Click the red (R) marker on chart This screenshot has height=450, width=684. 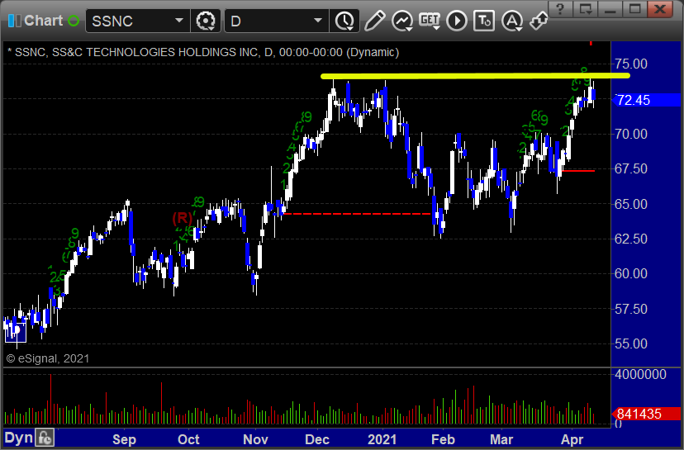[182, 218]
